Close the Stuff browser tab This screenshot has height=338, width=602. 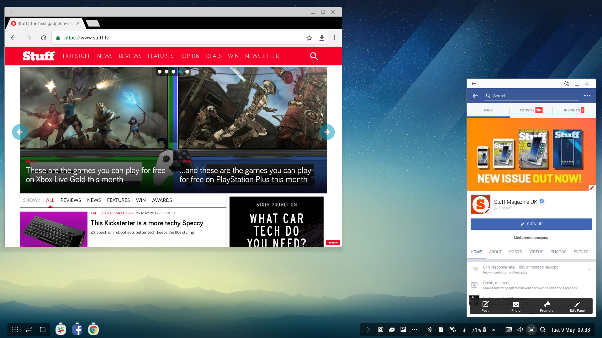78,23
